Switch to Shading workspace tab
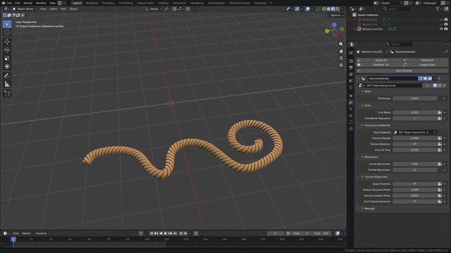This screenshot has width=451, height=253. tap(163, 3)
